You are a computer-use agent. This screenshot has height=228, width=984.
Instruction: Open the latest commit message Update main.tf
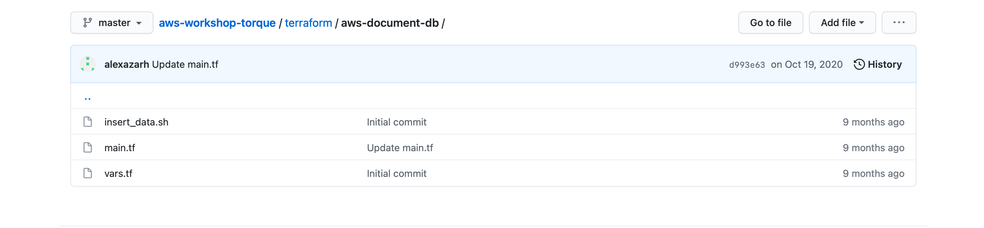(185, 64)
